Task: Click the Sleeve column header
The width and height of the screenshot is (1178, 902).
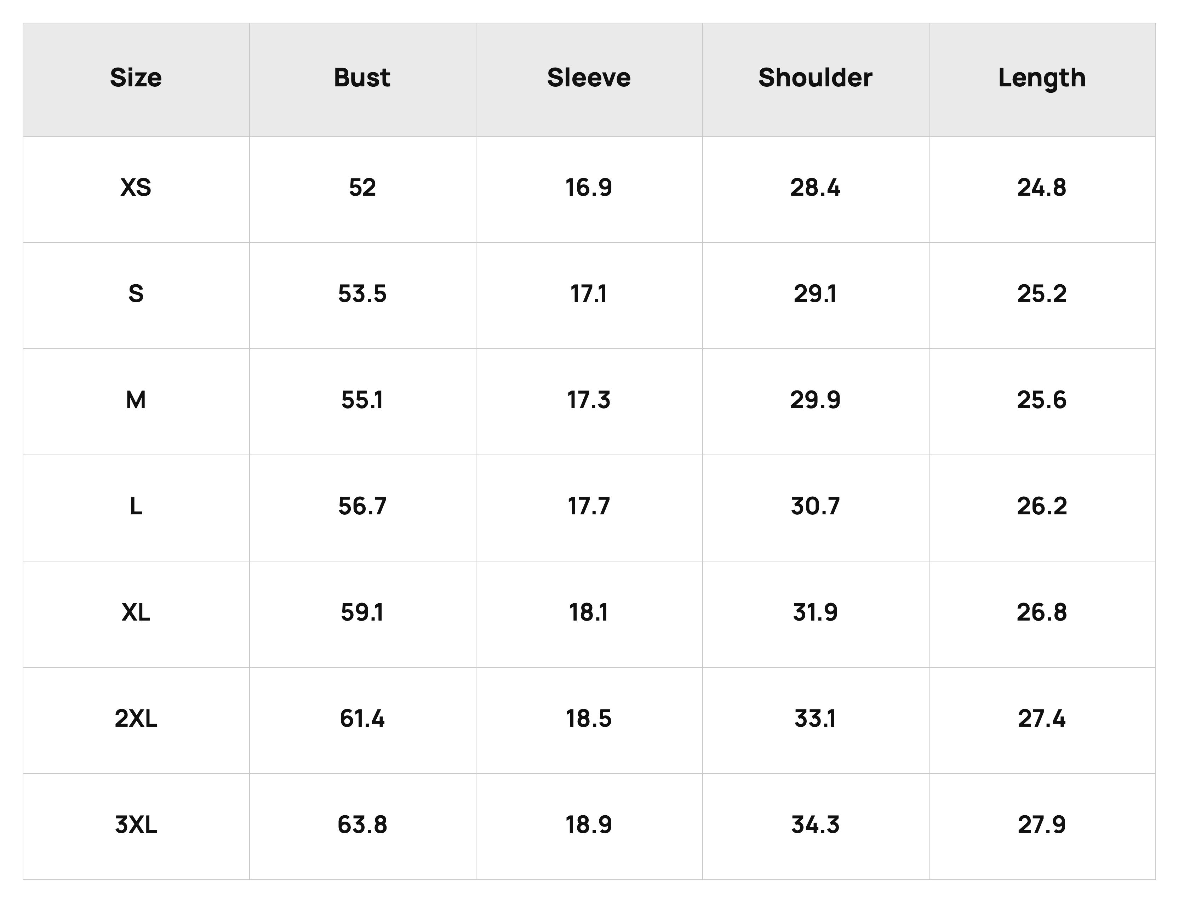Action: point(588,78)
